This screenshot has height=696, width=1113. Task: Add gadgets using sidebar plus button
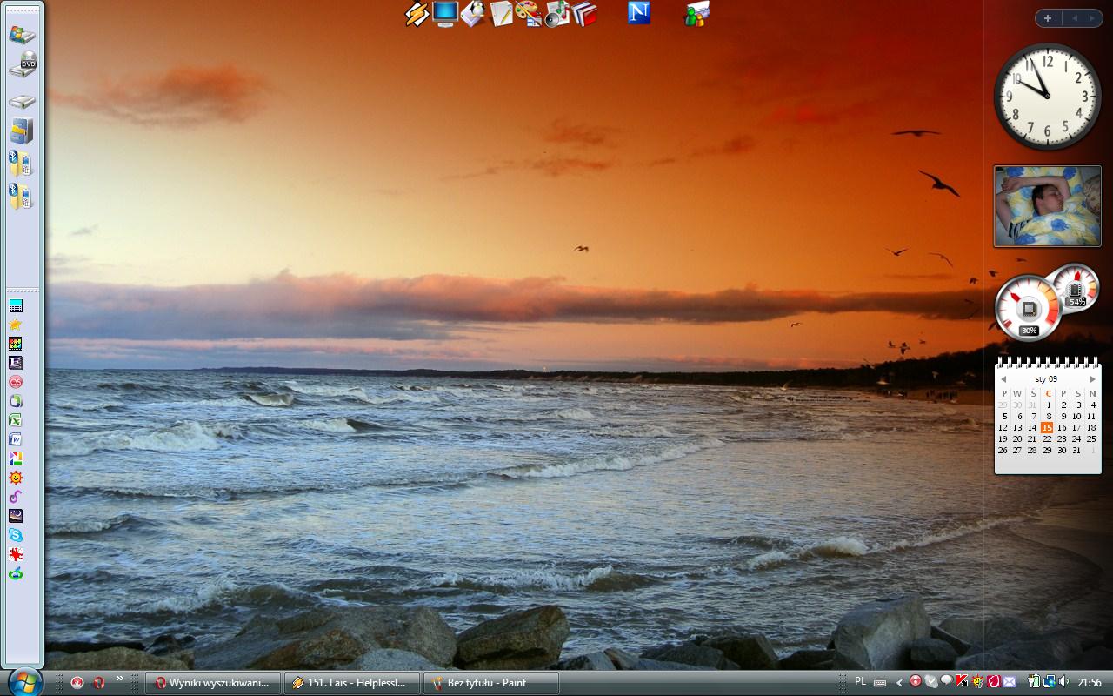tap(1048, 18)
